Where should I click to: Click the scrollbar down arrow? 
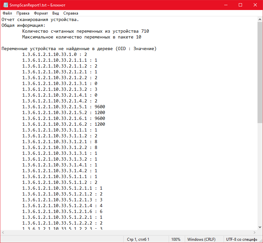(x=259, y=227)
